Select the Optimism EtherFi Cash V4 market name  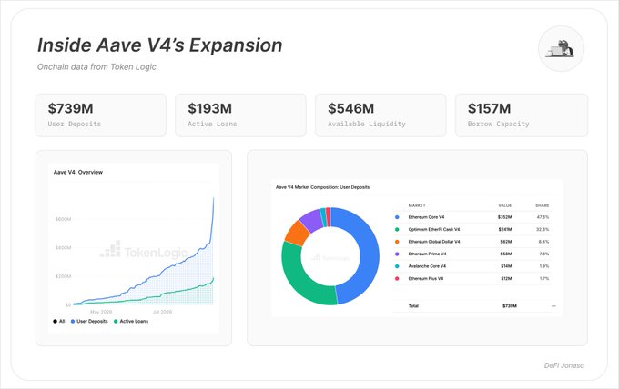434,229
